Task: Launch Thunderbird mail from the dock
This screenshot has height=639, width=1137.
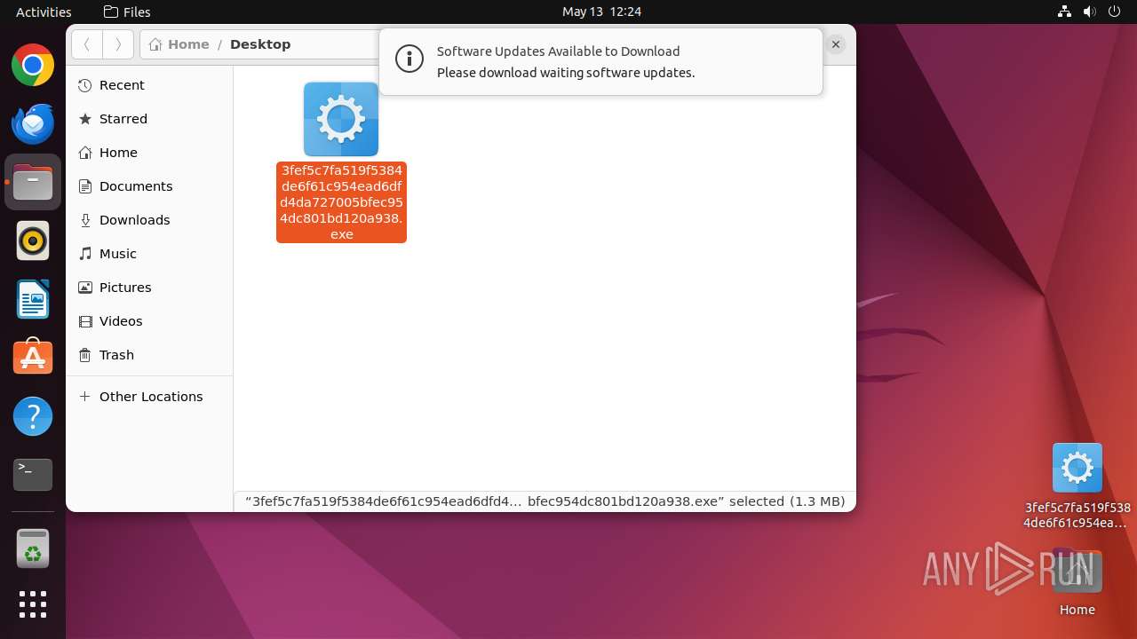Action: (x=33, y=123)
